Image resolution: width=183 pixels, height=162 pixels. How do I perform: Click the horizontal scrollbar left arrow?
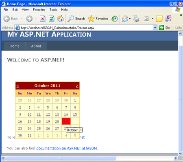tap(3, 158)
